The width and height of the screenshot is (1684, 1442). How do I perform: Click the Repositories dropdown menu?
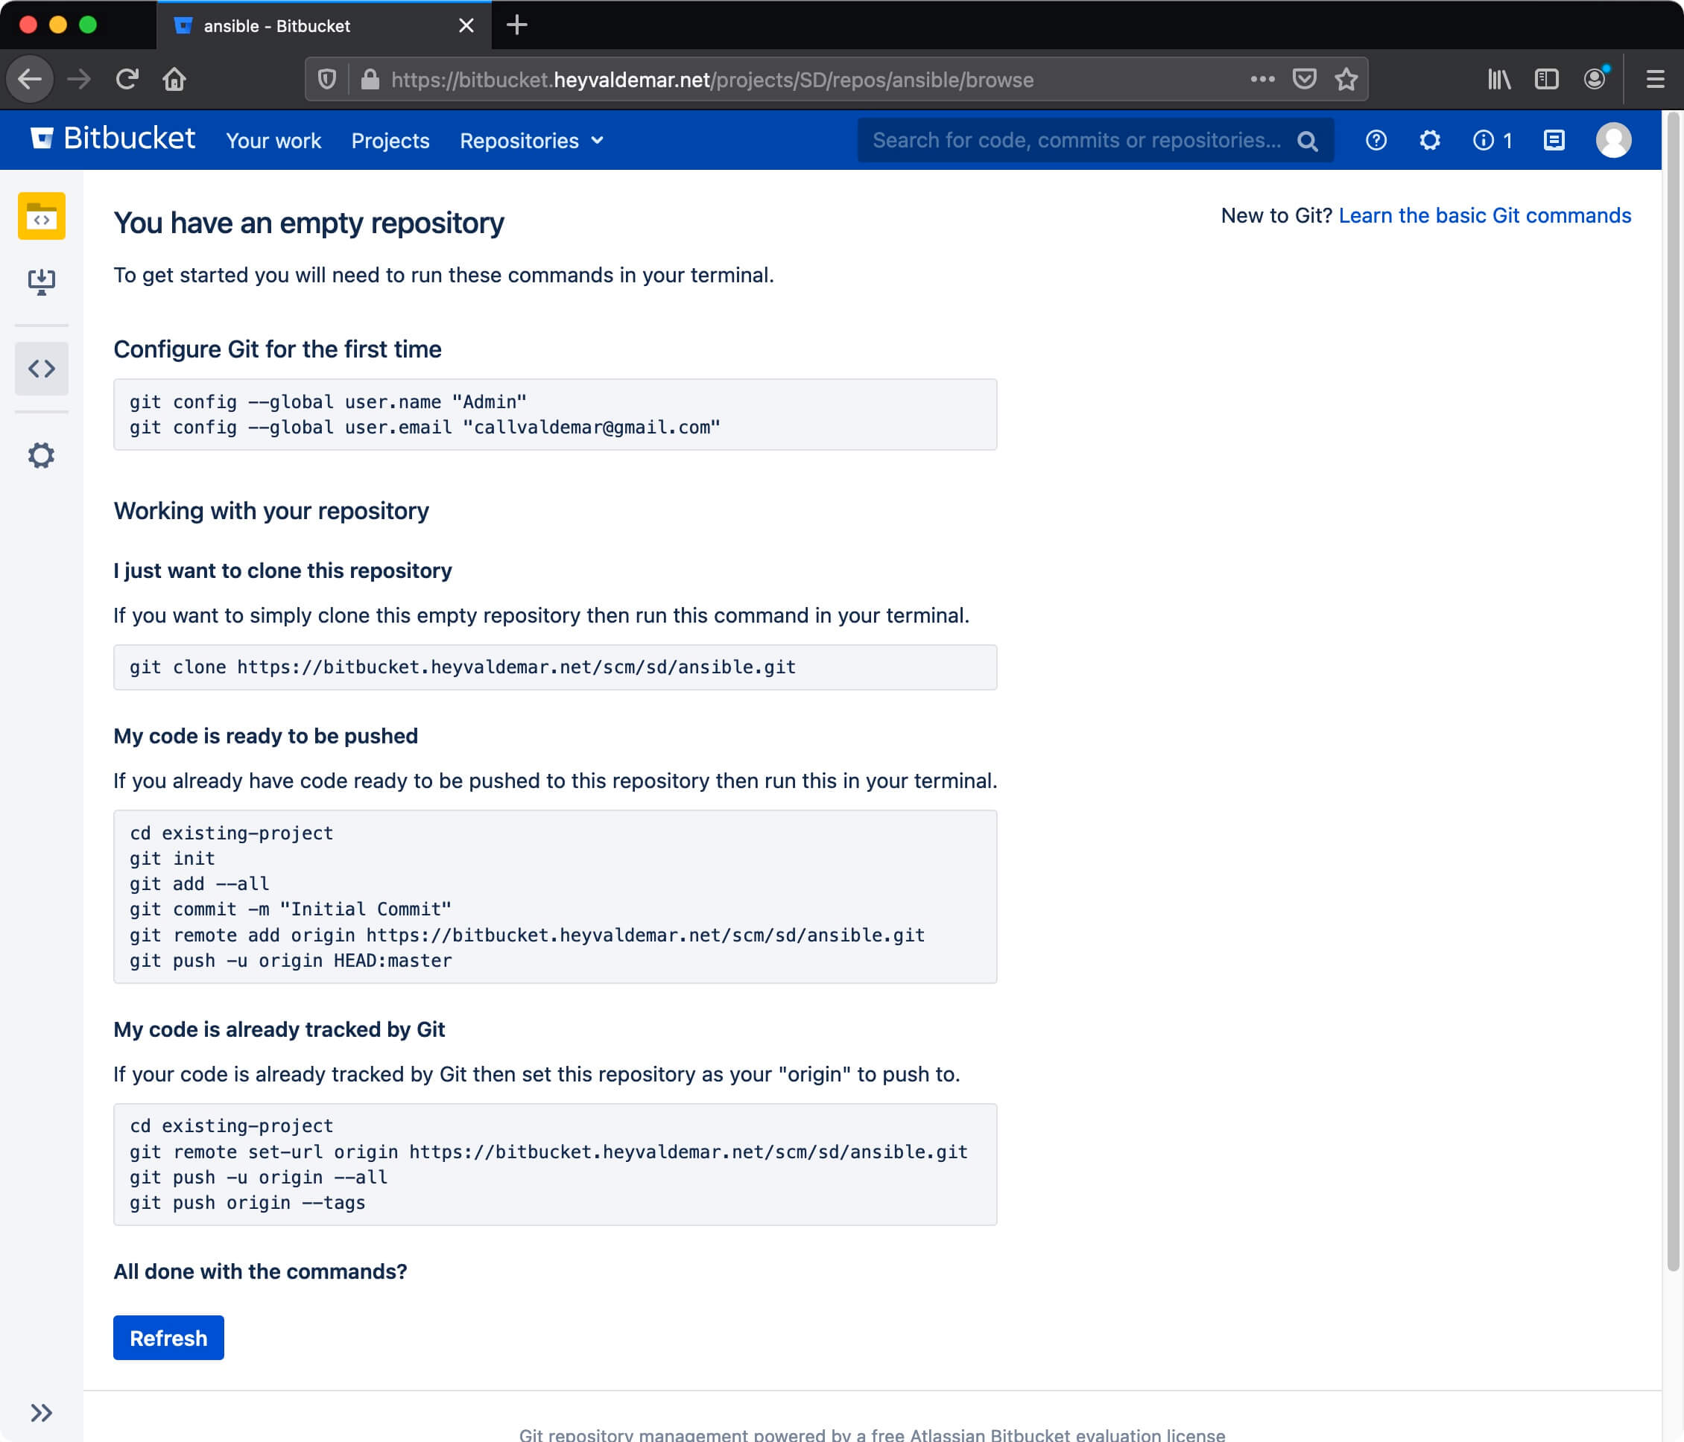coord(529,140)
